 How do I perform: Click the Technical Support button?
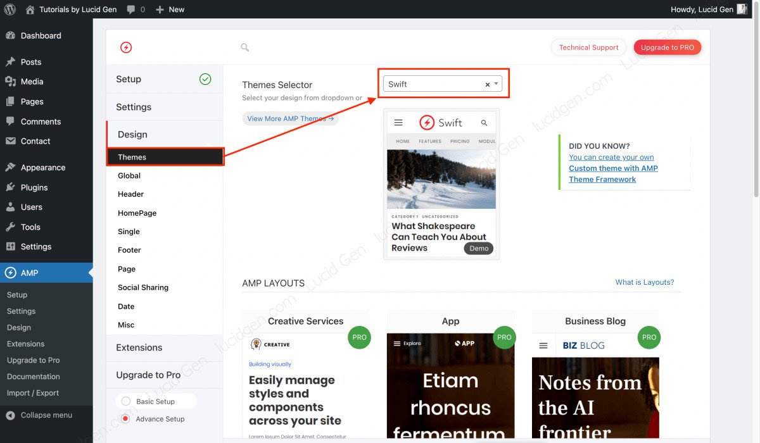point(588,47)
